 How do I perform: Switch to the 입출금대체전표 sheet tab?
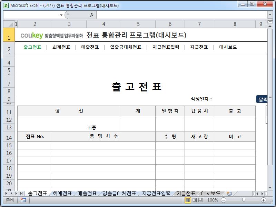point(119,194)
